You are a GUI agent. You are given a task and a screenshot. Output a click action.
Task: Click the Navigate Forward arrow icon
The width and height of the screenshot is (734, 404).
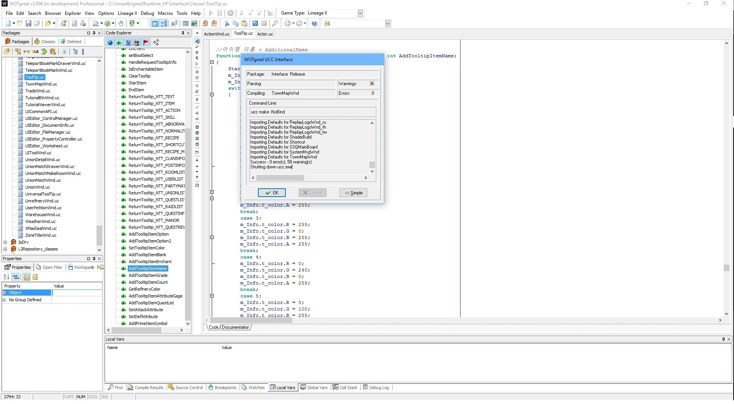pos(299,24)
